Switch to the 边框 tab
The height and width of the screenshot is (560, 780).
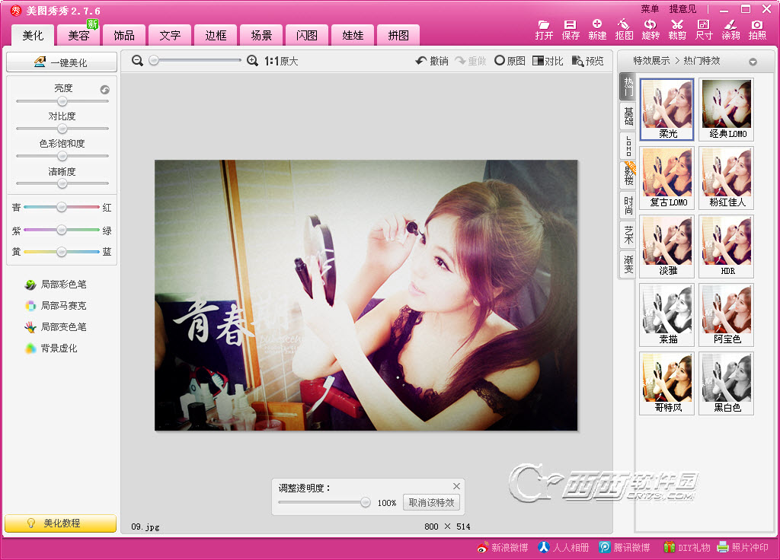click(216, 35)
